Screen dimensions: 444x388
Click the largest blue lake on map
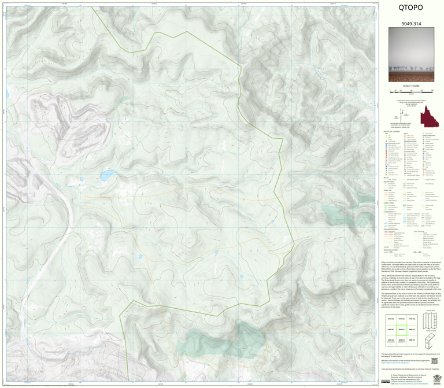click(109, 175)
